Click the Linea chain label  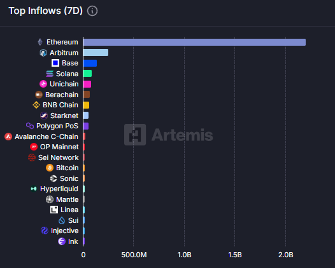(69, 210)
